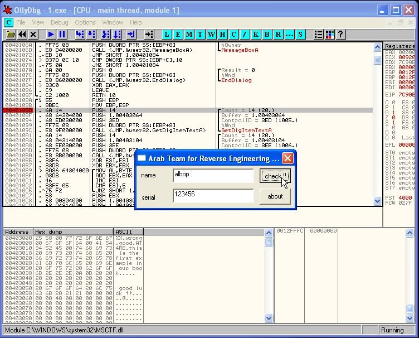The height and width of the screenshot is (338, 419).
Task: Show References window with R button
Action: click(278, 34)
